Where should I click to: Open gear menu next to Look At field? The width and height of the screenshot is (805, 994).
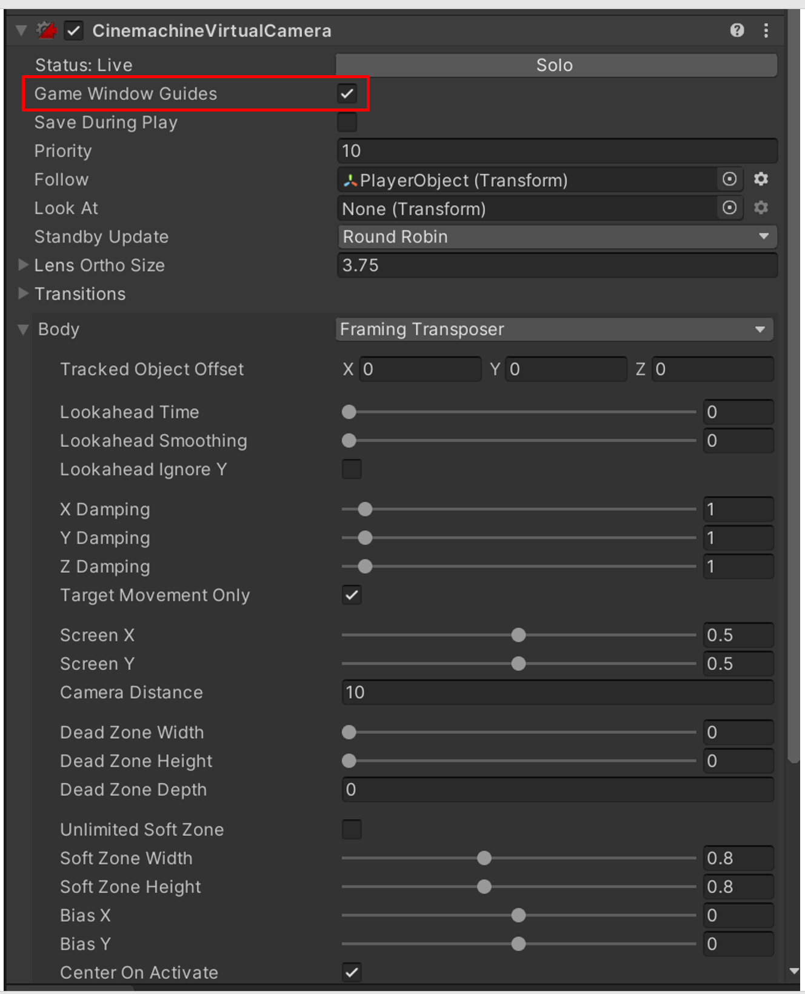(761, 208)
